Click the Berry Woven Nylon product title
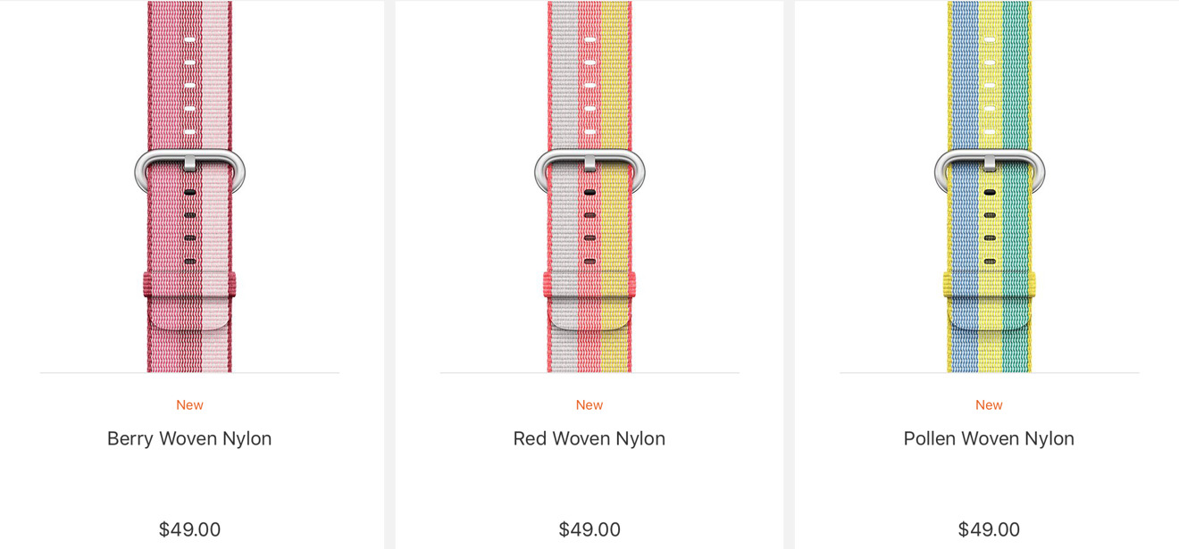Viewport: 1179px width, 549px height. click(189, 438)
